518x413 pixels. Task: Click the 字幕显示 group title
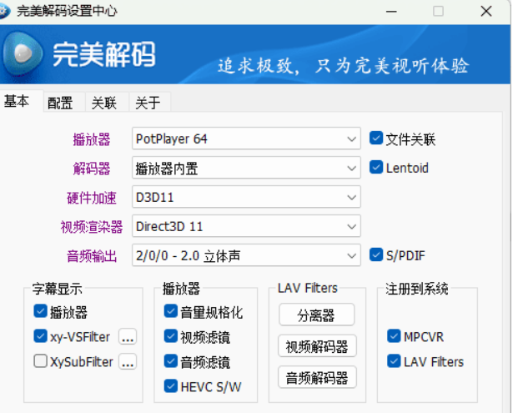tap(57, 289)
